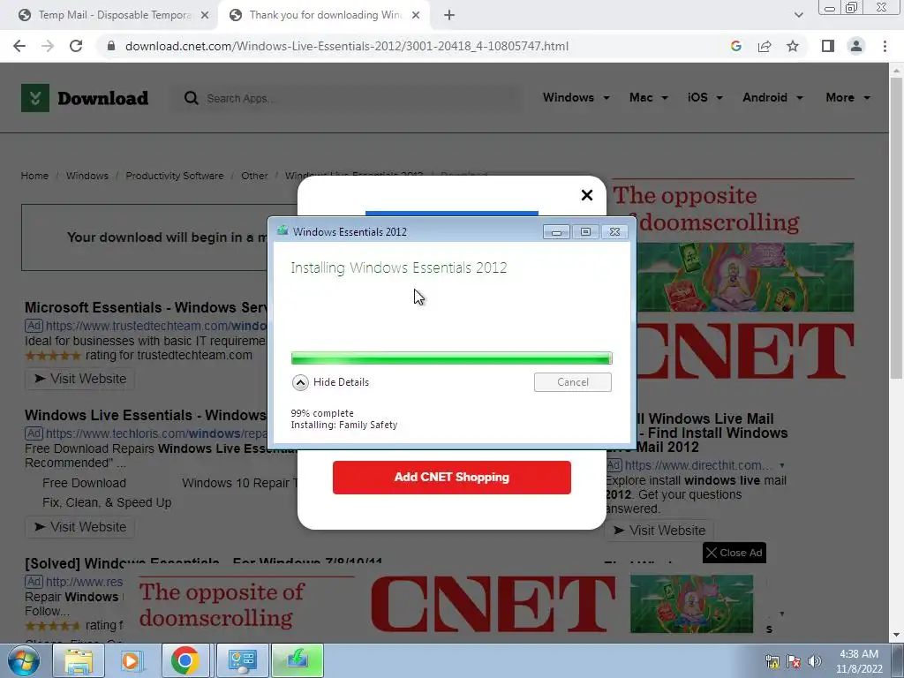Expand the Windows navigation menu
This screenshot has height=678, width=904.
(x=576, y=97)
